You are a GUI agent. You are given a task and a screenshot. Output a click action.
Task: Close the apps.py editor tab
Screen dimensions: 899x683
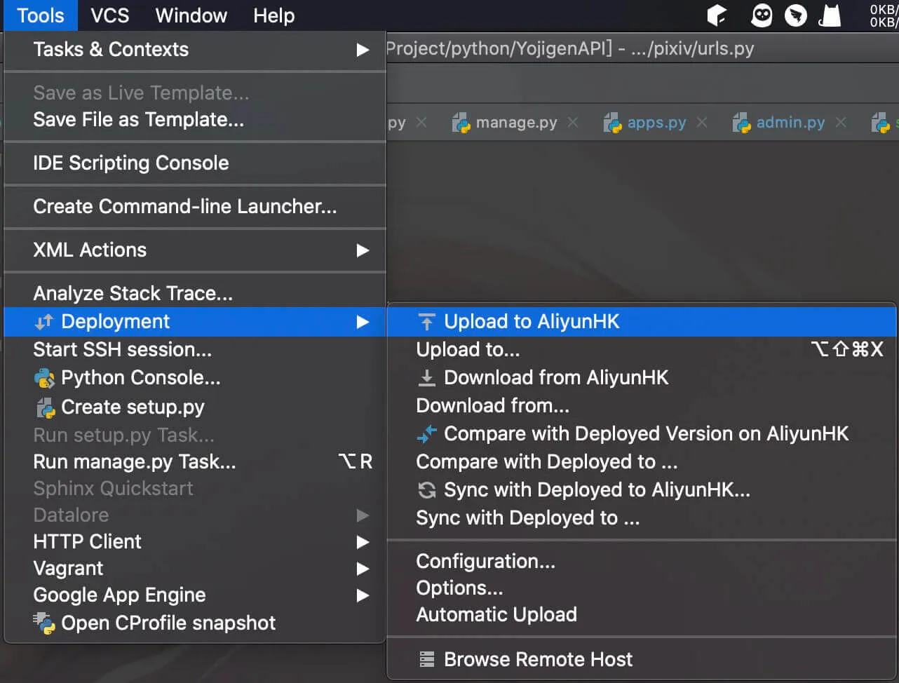point(702,123)
